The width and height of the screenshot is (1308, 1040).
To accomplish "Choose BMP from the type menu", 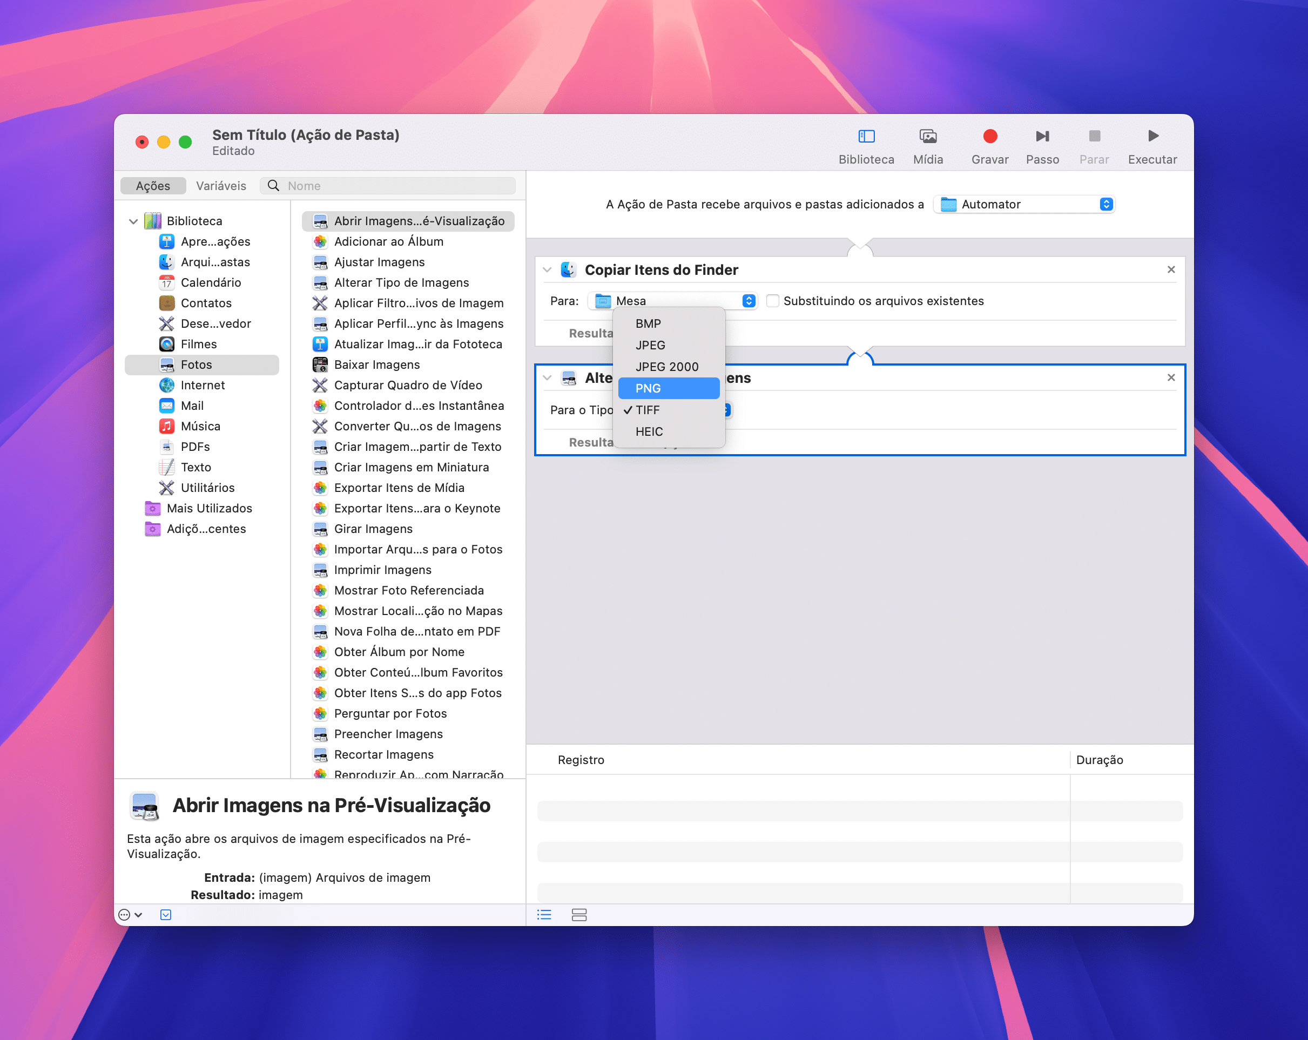I will 669,324.
